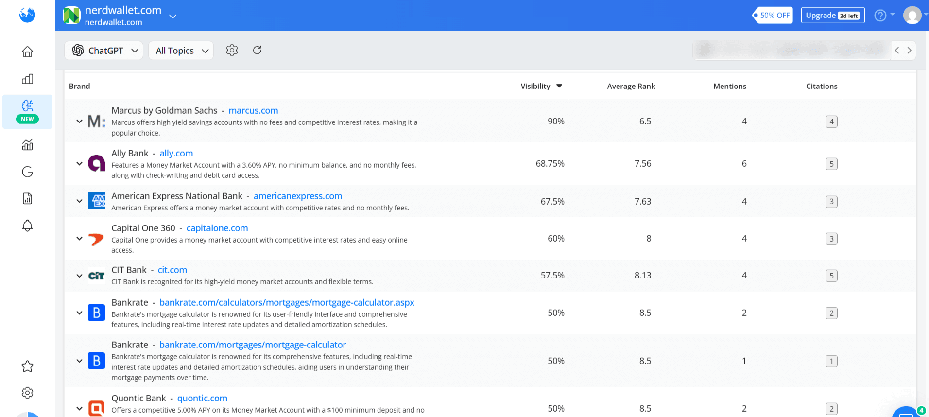Open the favorites star in sidebar
The height and width of the screenshot is (417, 929).
[28, 366]
